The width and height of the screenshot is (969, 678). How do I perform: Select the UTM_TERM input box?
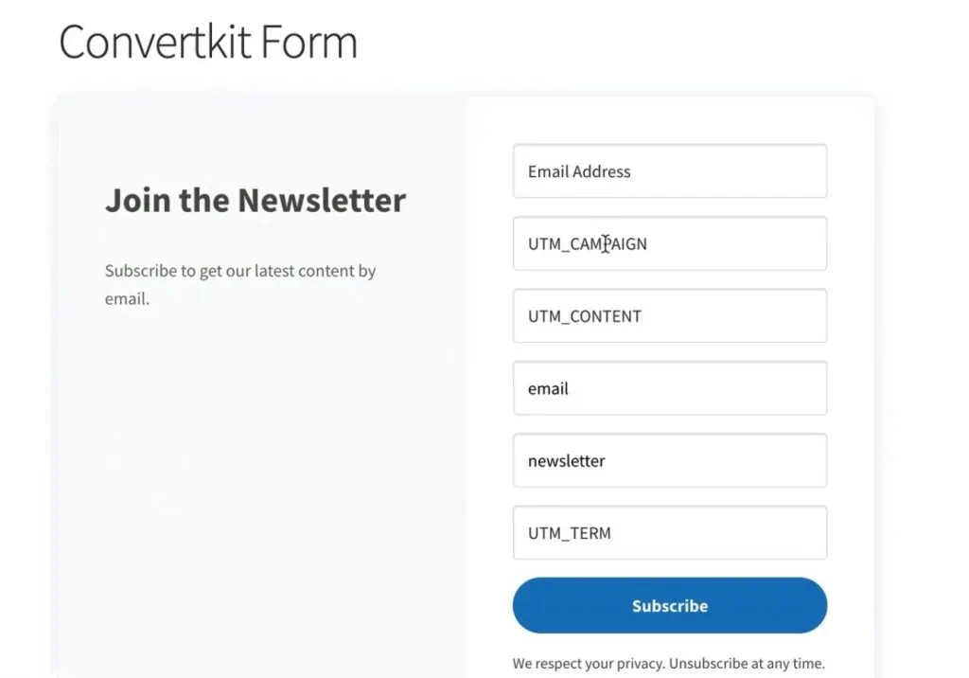pos(669,532)
